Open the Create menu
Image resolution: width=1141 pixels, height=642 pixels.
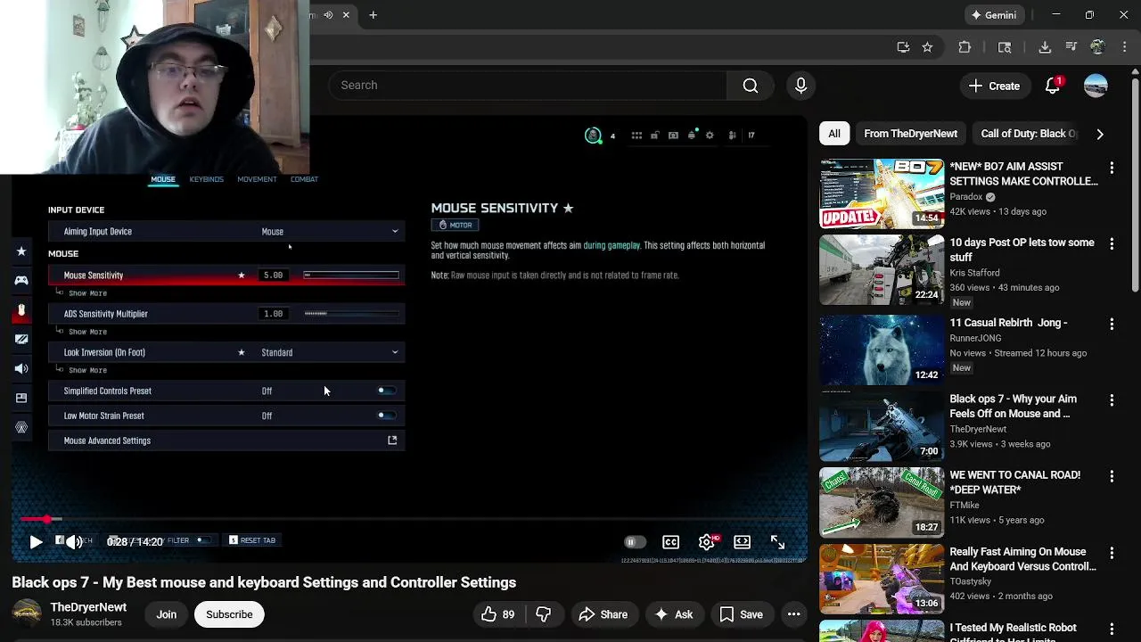995,86
